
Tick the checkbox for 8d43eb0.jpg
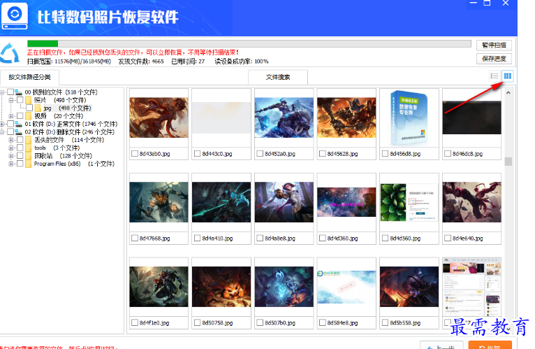pos(135,154)
